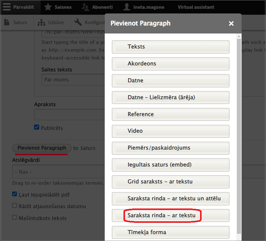Close the Pievienot Paragraph dialog
The height and width of the screenshot is (241, 266).
(231, 23)
